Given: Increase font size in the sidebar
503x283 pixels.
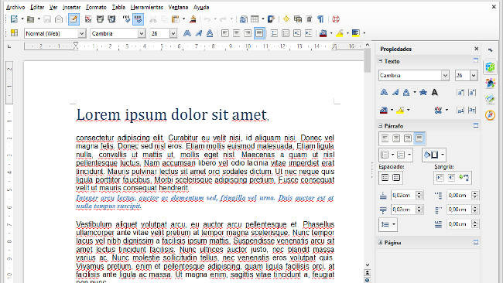Looking at the screenshot, I should pos(460,93).
